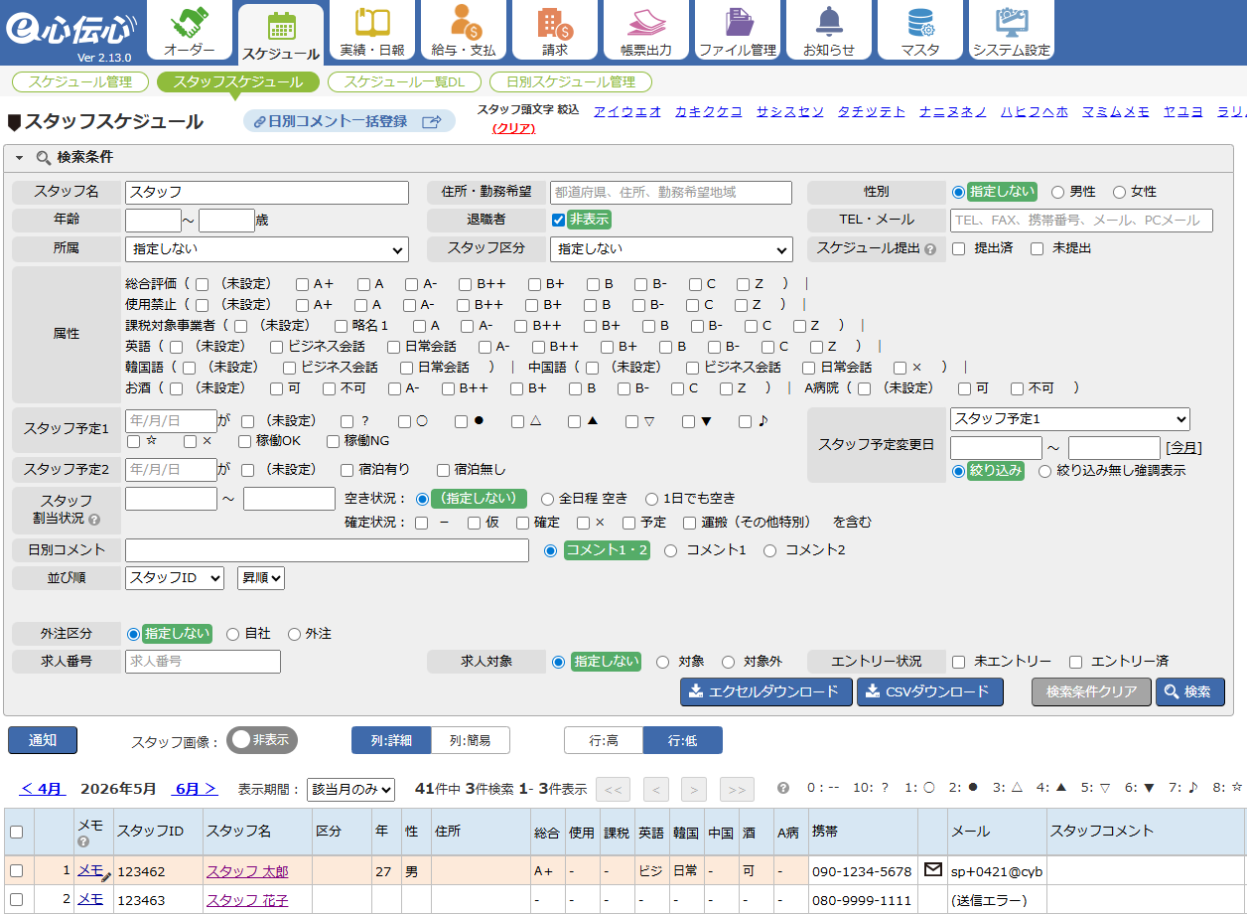Check 稼働OK checkbox
The image size is (1247, 914).
[x=244, y=440]
